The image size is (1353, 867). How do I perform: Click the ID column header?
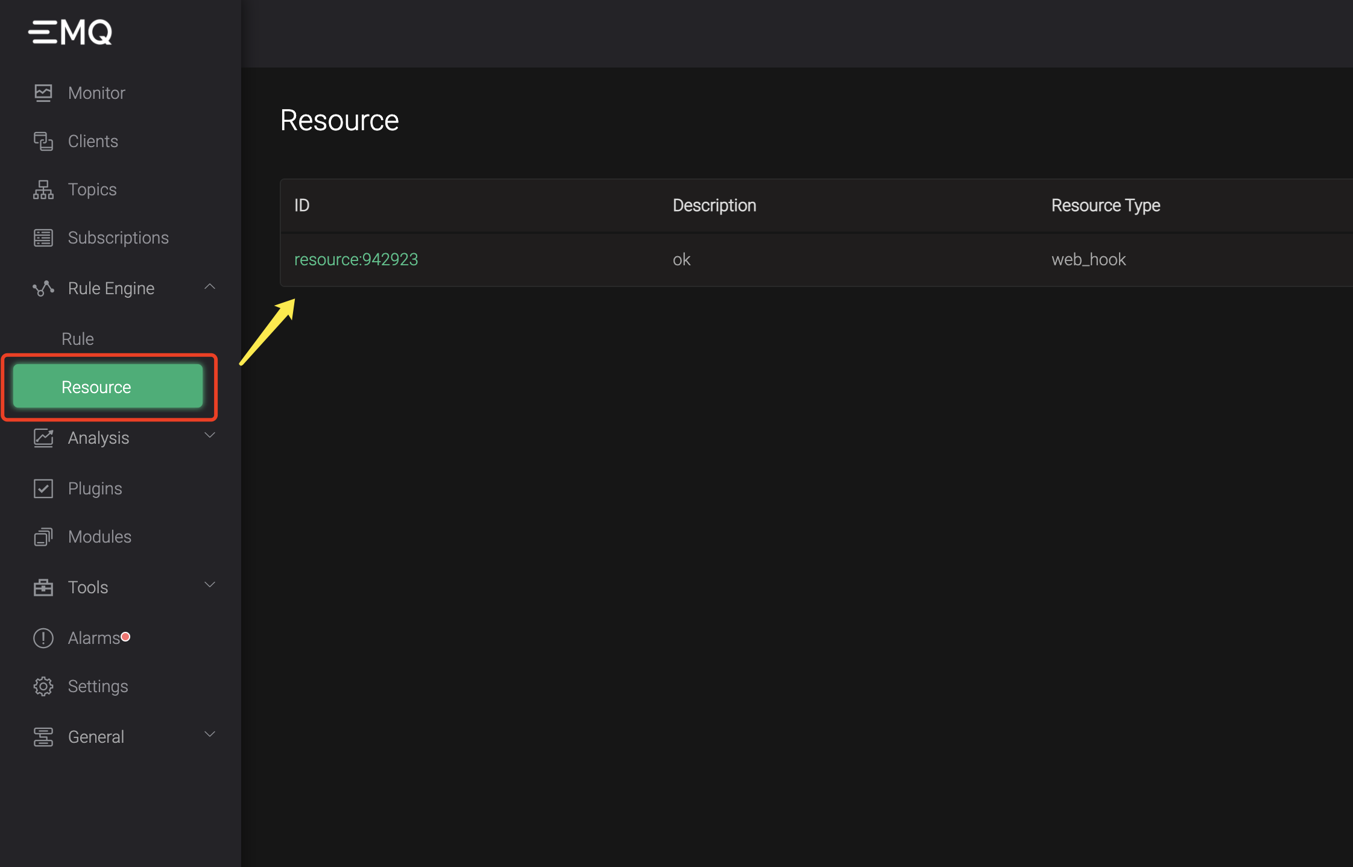(x=302, y=206)
